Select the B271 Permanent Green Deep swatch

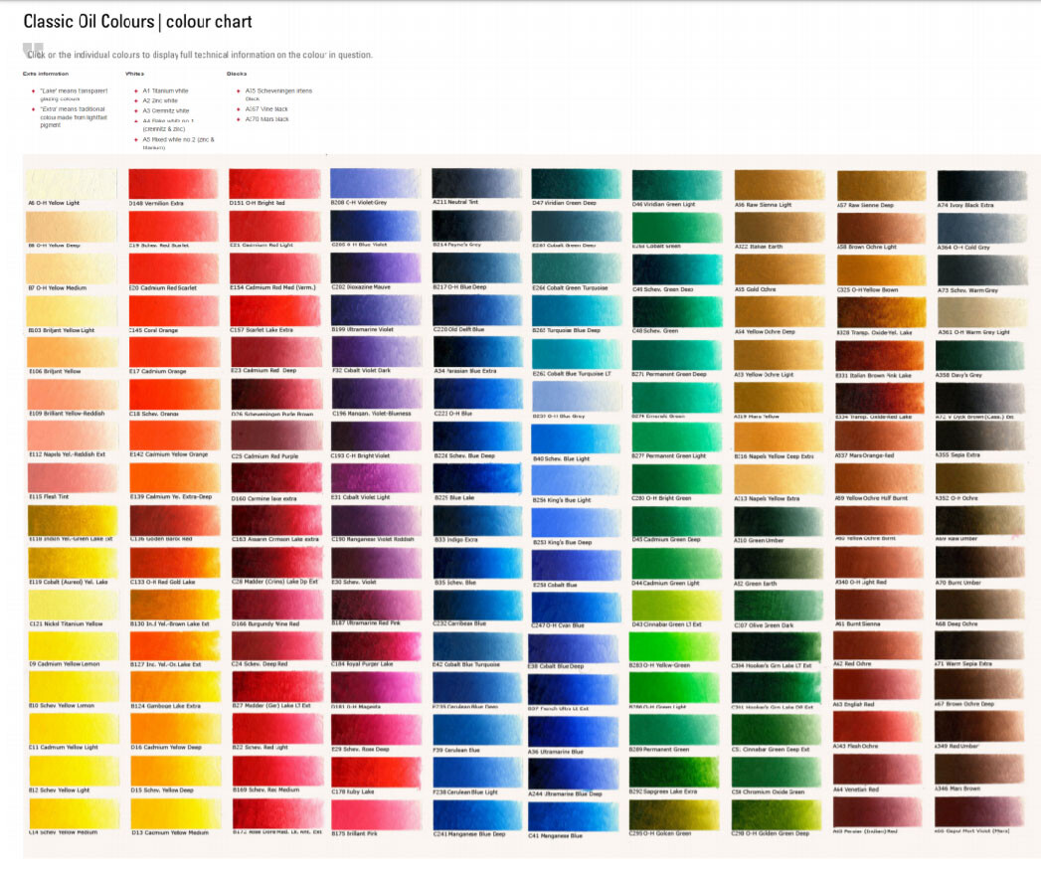point(677,355)
